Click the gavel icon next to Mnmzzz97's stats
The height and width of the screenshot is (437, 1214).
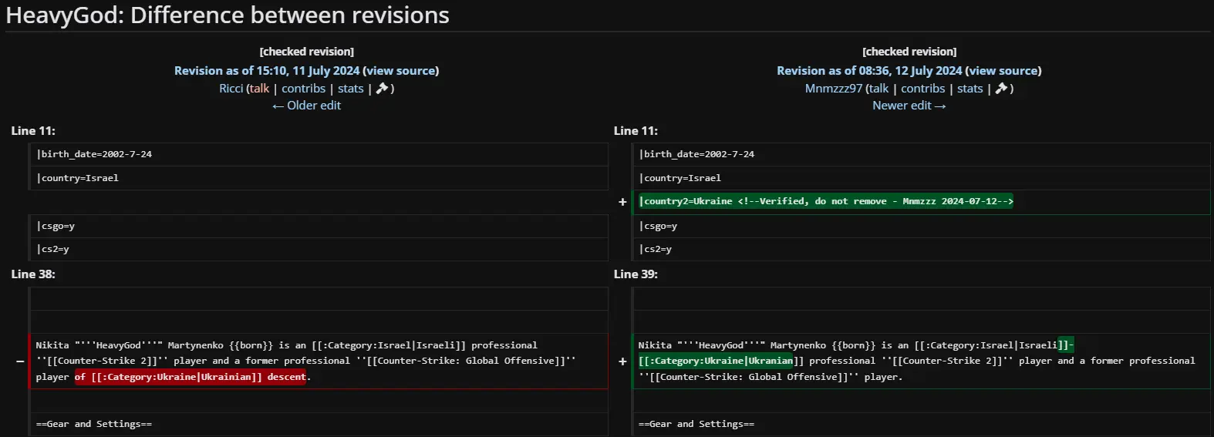[x=1002, y=88]
